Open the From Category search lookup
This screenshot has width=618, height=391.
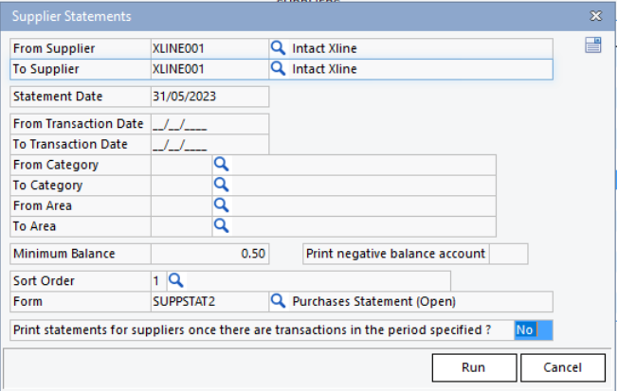[221, 164]
